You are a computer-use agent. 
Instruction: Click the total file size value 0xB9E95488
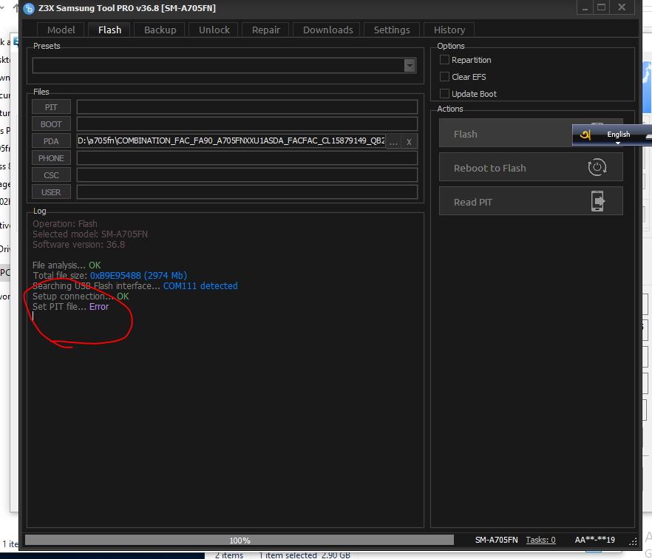click(x=115, y=276)
